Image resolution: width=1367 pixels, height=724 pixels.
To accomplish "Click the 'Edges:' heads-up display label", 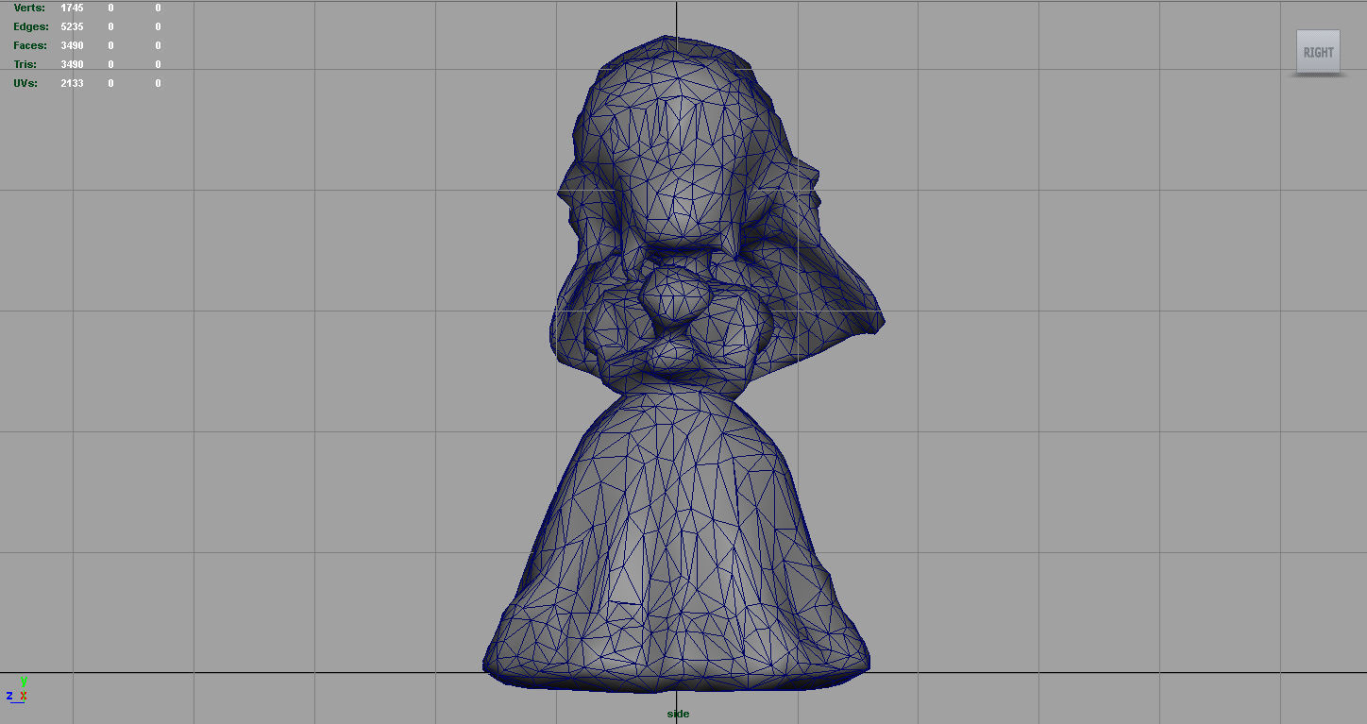I will click(31, 26).
